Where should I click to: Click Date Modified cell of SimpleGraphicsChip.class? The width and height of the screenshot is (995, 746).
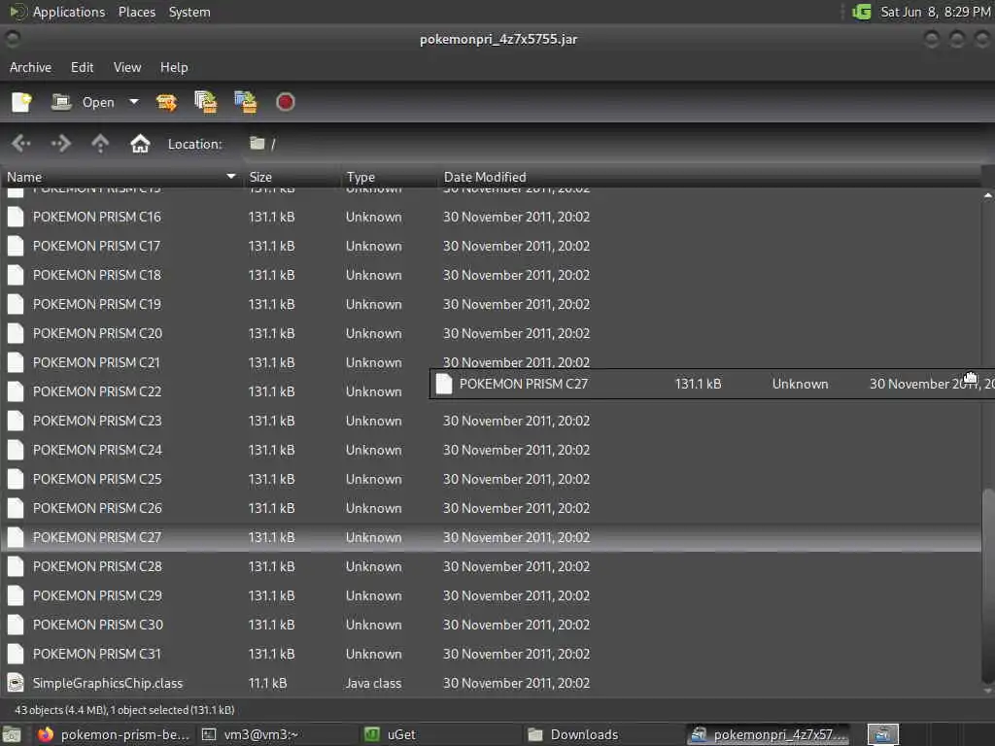click(516, 683)
